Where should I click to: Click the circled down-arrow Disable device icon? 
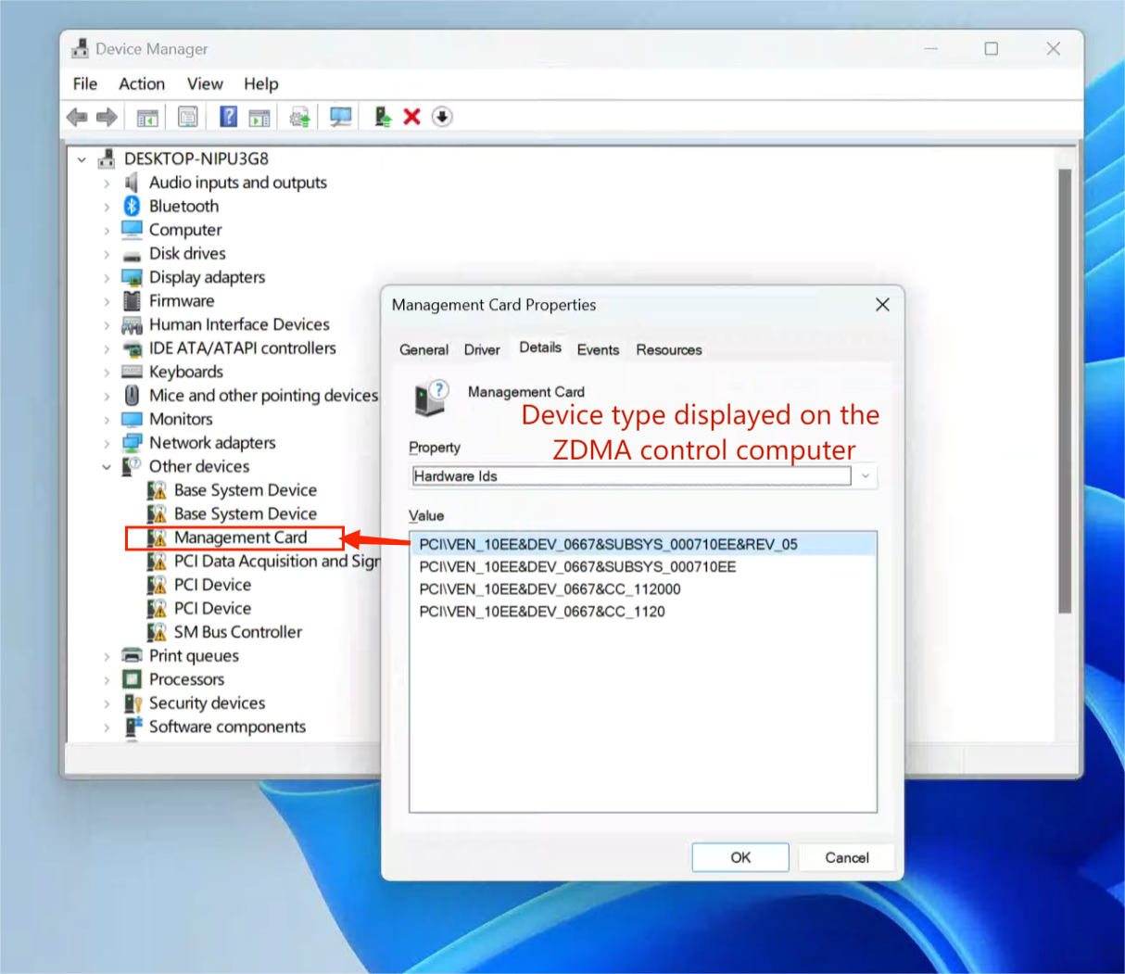pos(442,117)
